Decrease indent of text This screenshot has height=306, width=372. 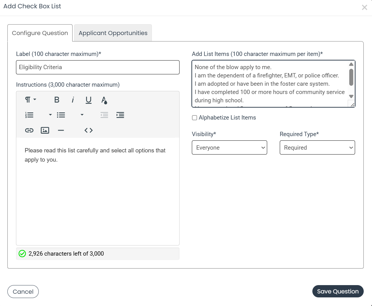104,115
